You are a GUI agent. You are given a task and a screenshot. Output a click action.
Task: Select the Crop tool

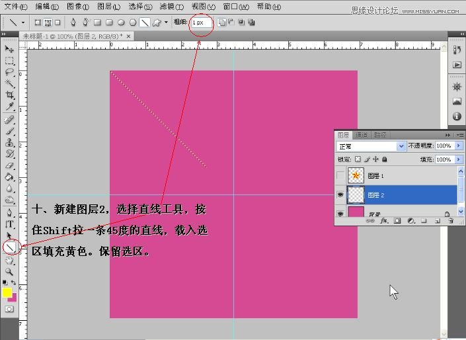point(9,95)
